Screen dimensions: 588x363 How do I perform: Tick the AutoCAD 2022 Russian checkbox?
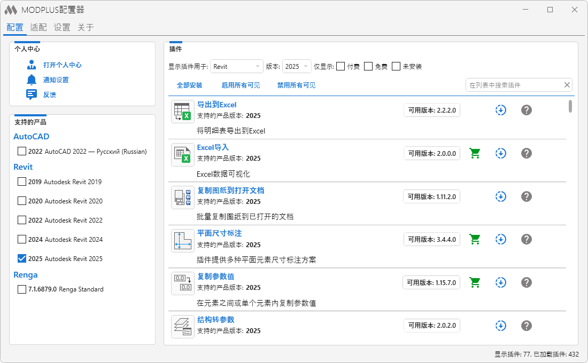[x=22, y=152]
